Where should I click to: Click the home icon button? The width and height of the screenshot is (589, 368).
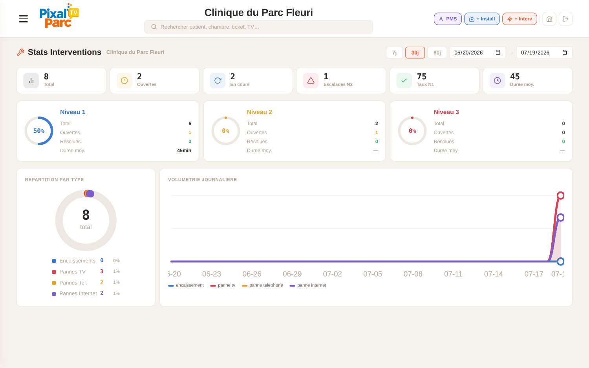coord(549,19)
